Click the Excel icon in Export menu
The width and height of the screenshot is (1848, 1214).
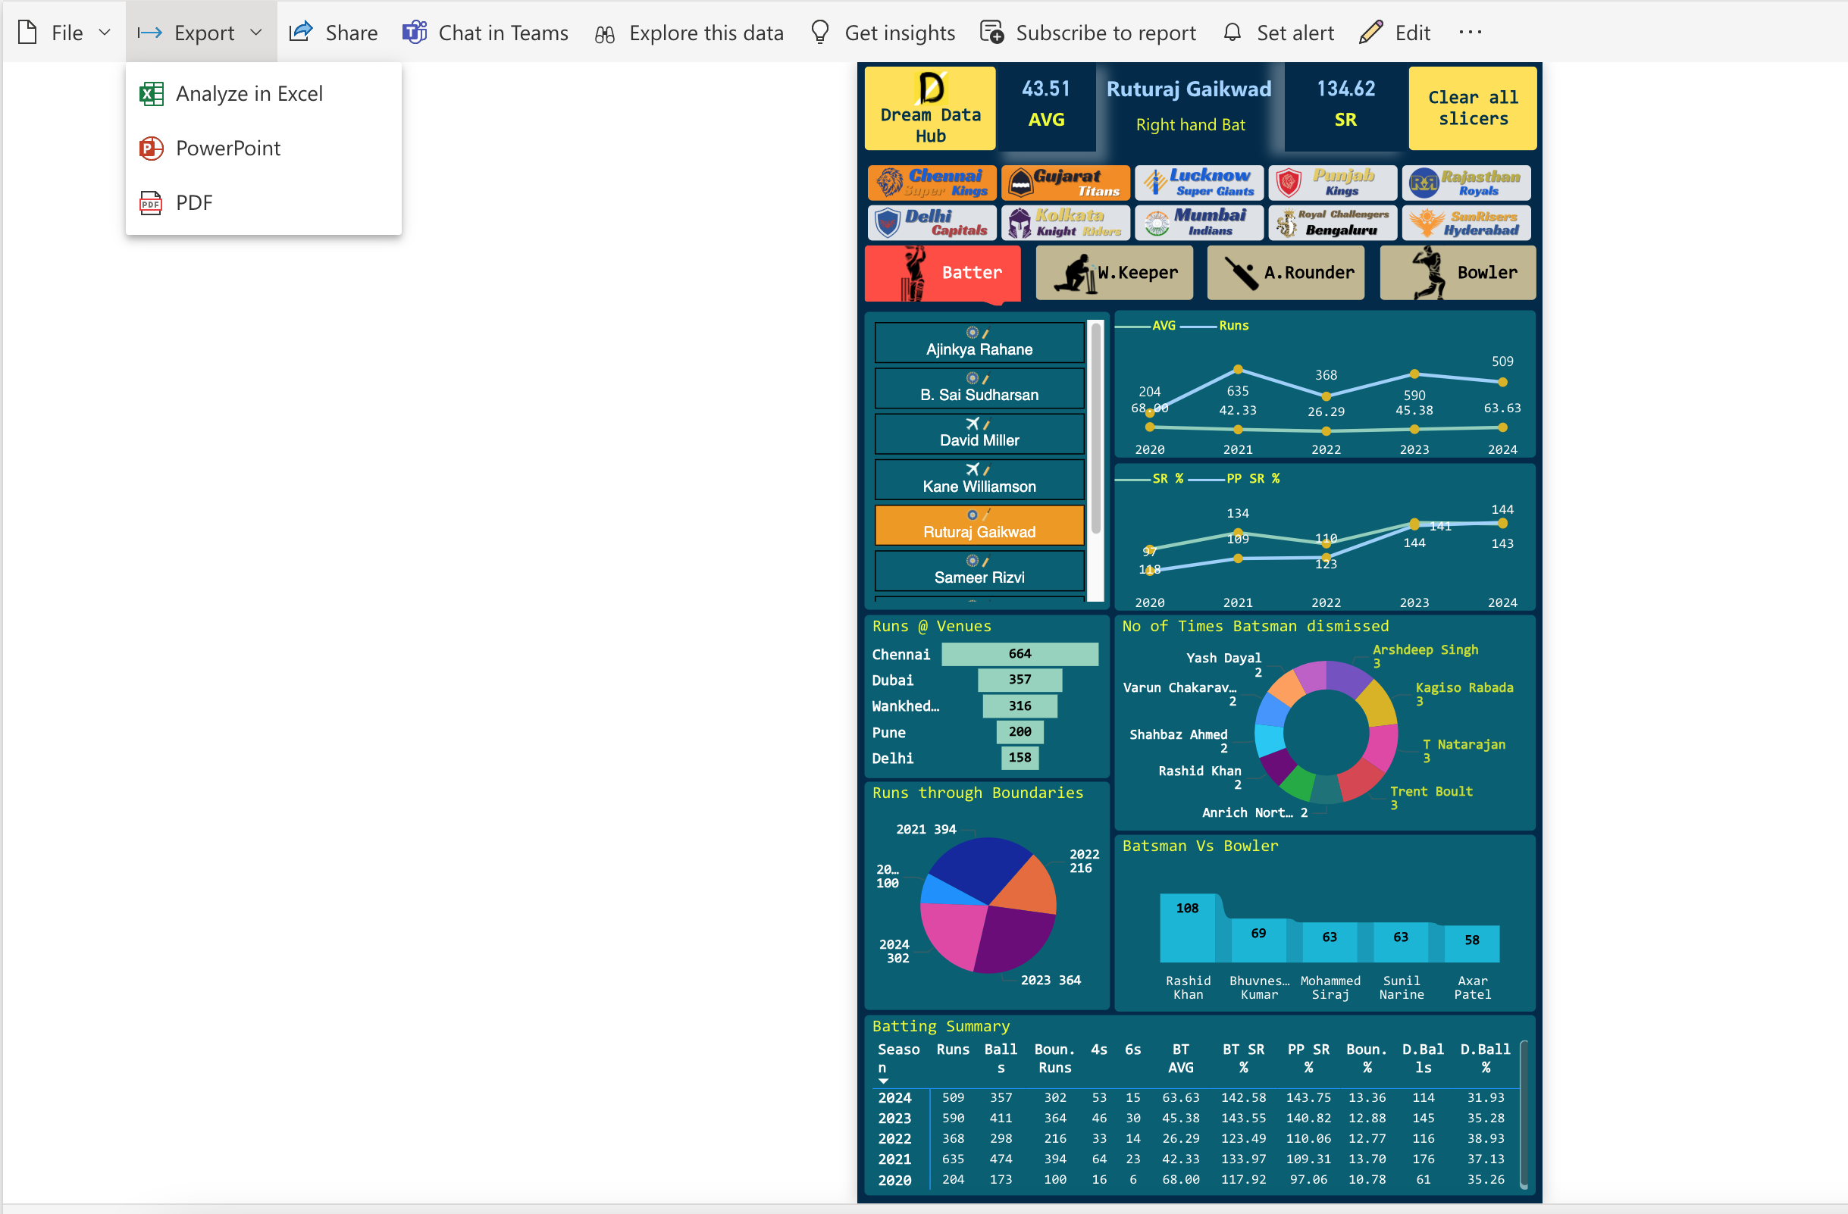coord(152,94)
